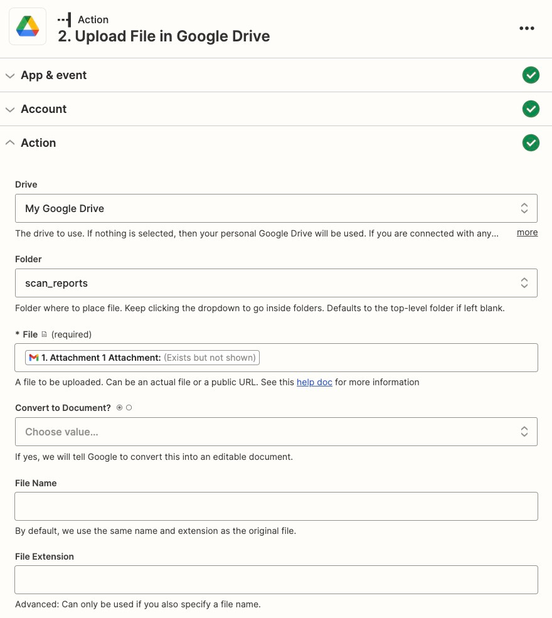Open the Folder dropdown showing scan_reports

click(x=276, y=282)
